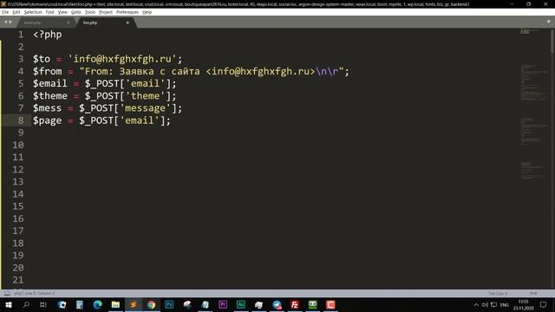Screen dimensions: 555x312
Task: Click the $page variable on line 8
Action: tap(47, 120)
